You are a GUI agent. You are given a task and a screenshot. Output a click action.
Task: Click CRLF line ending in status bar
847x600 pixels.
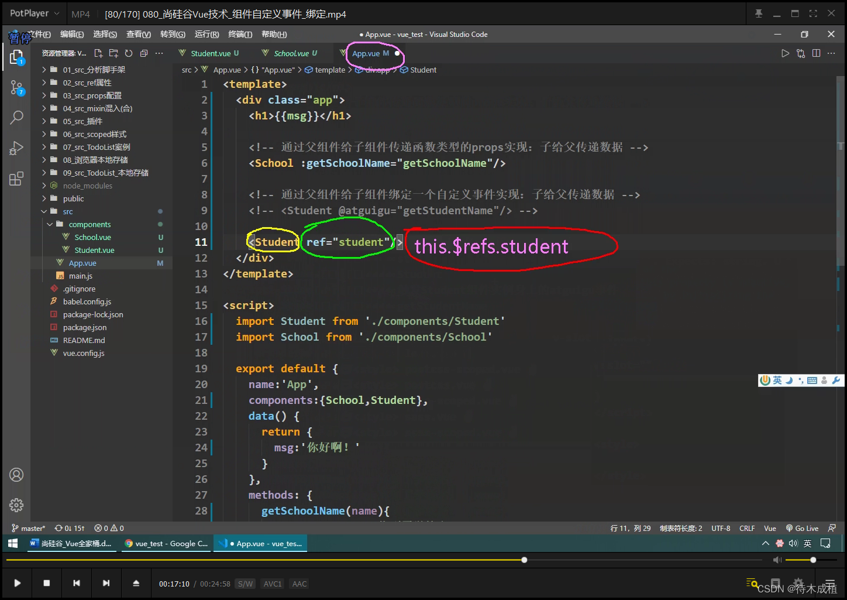[747, 528]
